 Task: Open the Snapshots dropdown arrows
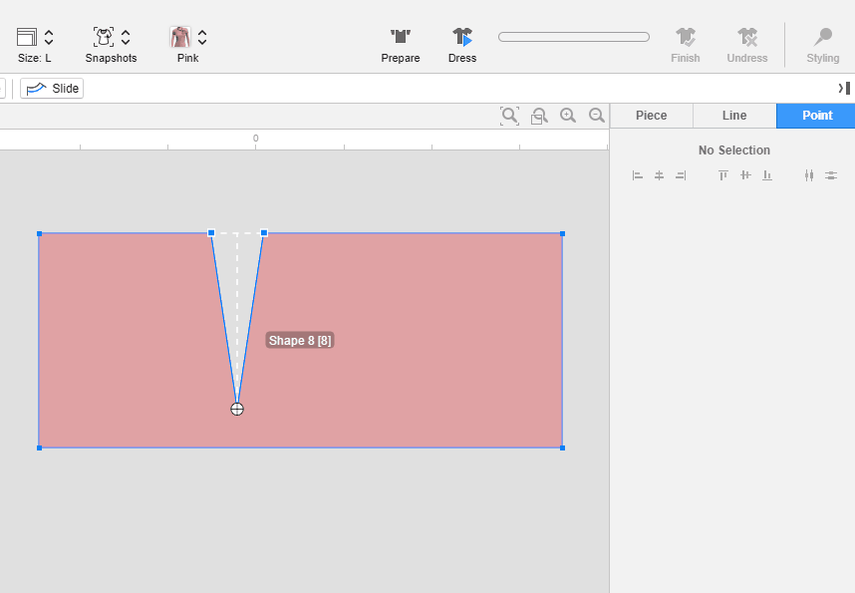click(x=126, y=38)
